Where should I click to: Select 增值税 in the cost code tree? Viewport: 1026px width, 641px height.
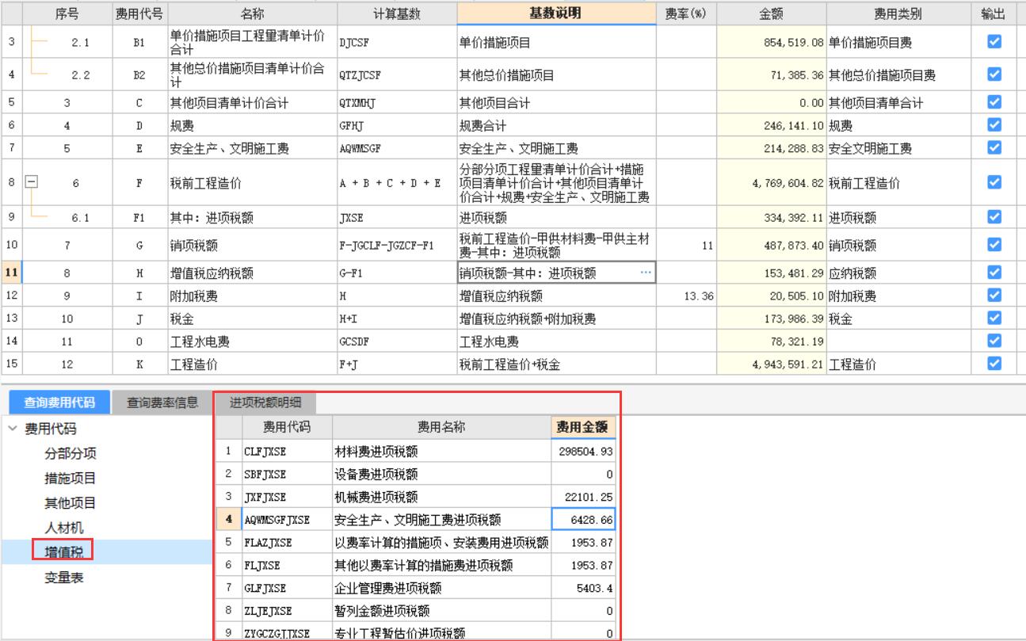pos(63,551)
